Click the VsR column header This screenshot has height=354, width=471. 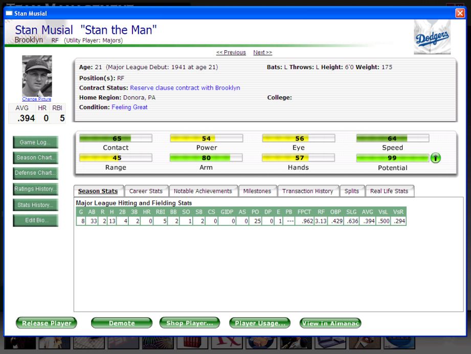click(x=398, y=212)
